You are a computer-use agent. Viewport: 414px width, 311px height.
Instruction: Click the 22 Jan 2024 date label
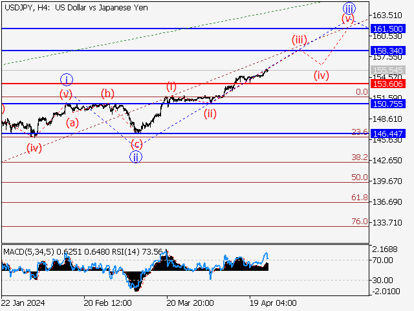pyautogui.click(x=23, y=303)
